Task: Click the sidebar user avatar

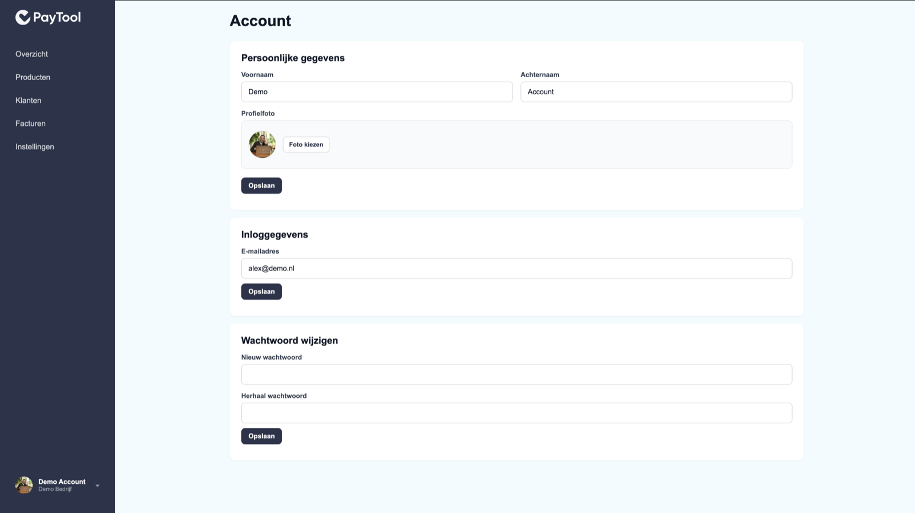Action: click(24, 485)
